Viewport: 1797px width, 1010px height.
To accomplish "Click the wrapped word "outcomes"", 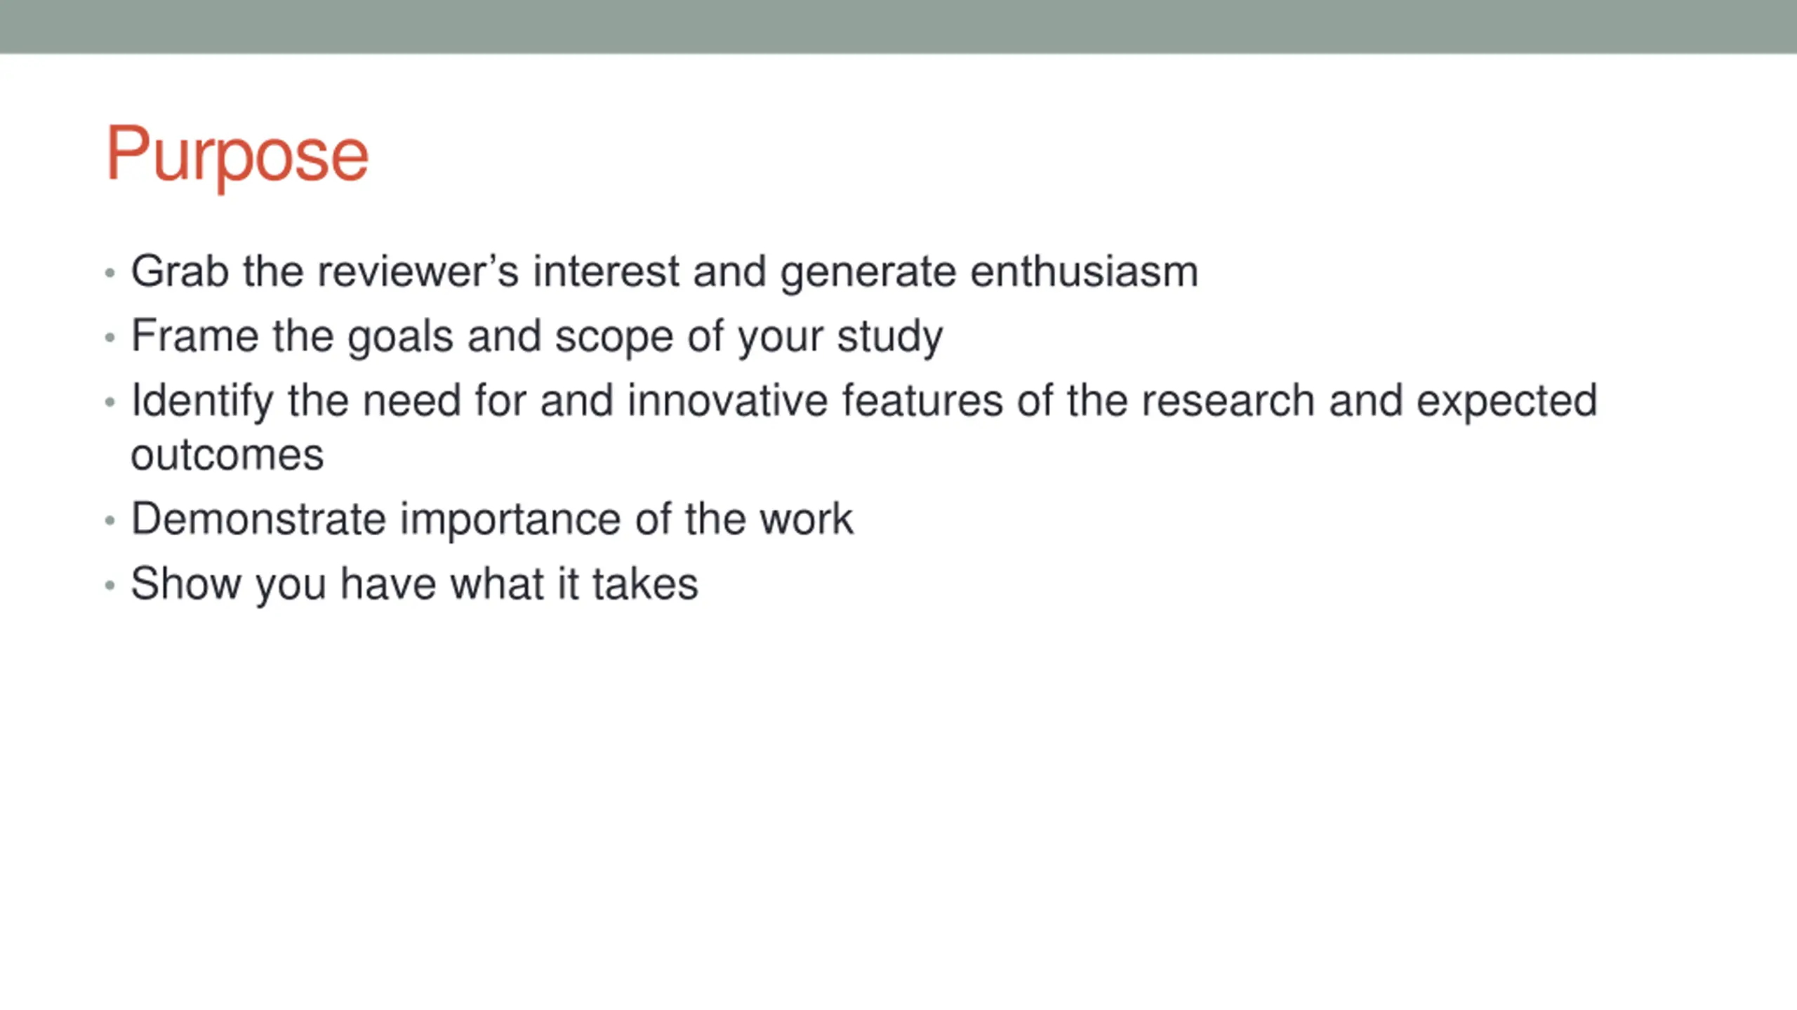I will click(227, 456).
